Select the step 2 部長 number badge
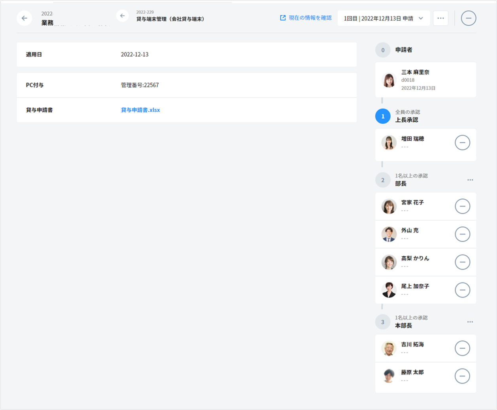The height and width of the screenshot is (410, 497). [382, 180]
